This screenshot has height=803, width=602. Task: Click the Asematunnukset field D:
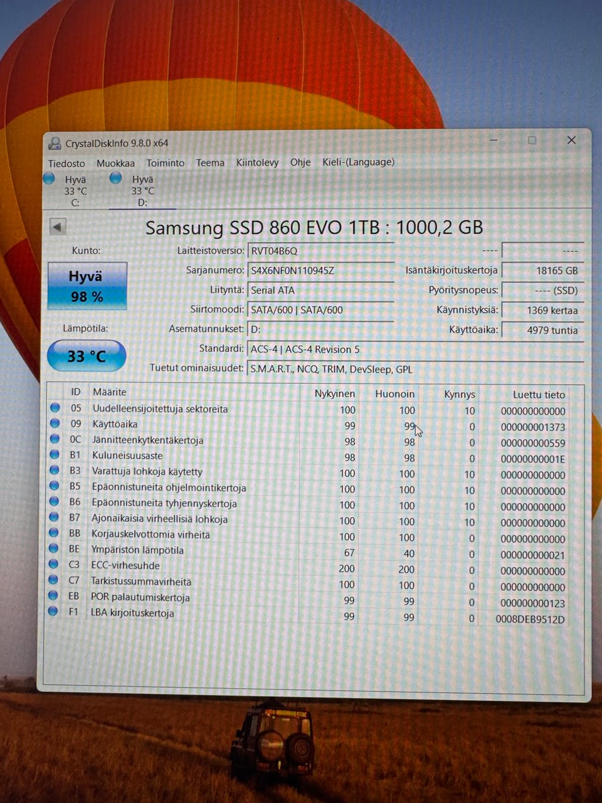coord(320,329)
